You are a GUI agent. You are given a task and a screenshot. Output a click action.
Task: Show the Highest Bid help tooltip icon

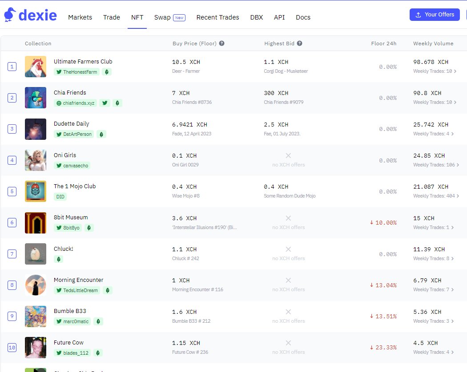300,44
